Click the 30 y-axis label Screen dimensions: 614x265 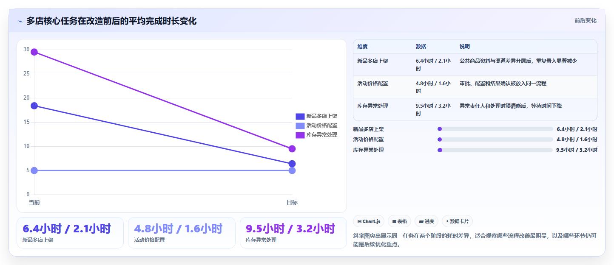point(26,50)
